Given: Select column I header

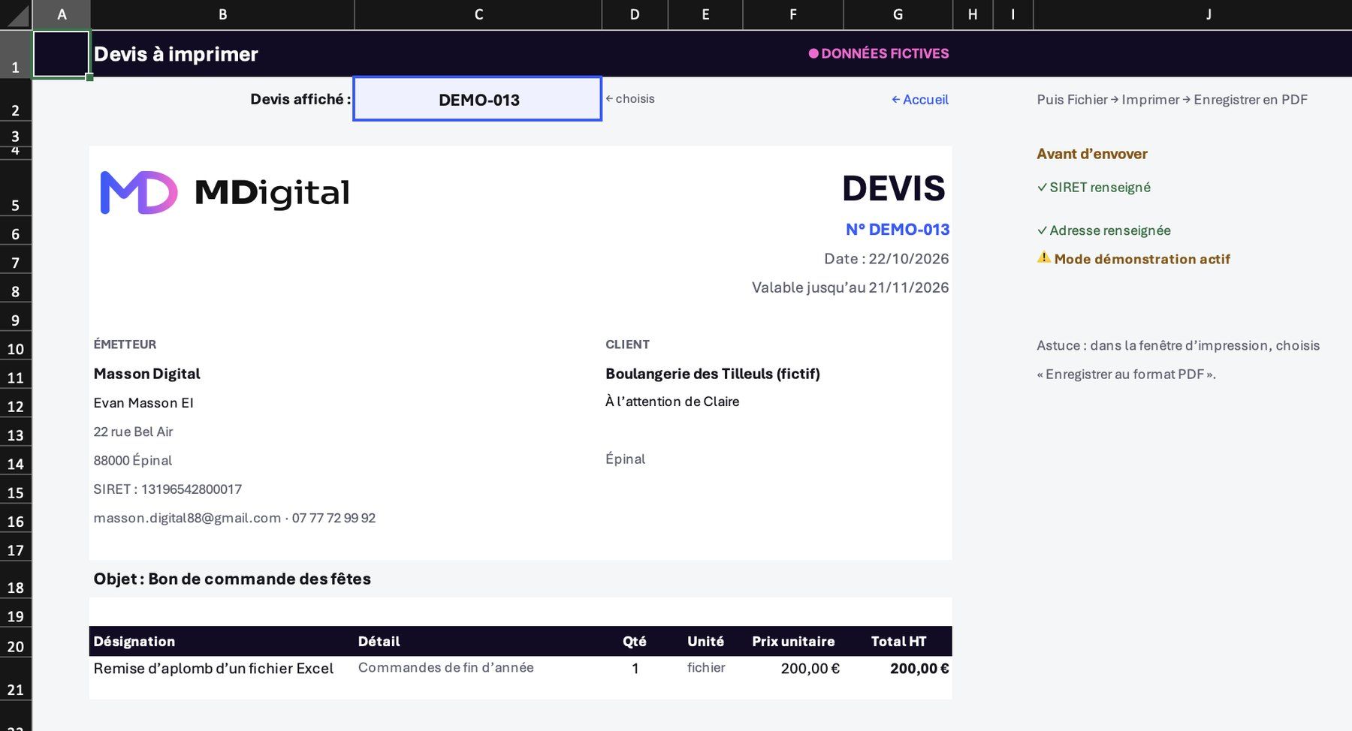Looking at the screenshot, I should [1013, 15].
